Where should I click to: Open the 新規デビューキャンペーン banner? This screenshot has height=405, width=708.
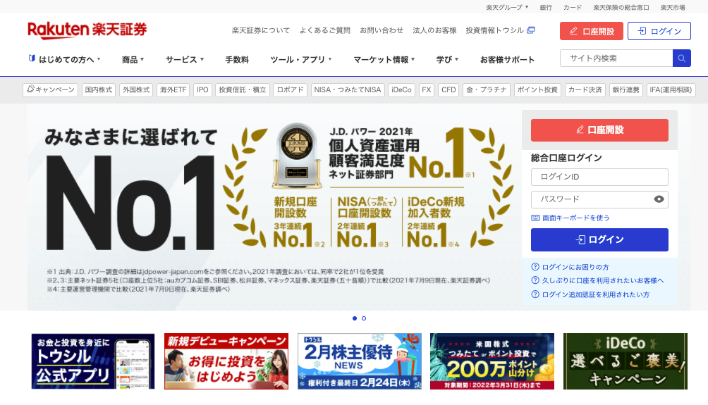click(226, 361)
